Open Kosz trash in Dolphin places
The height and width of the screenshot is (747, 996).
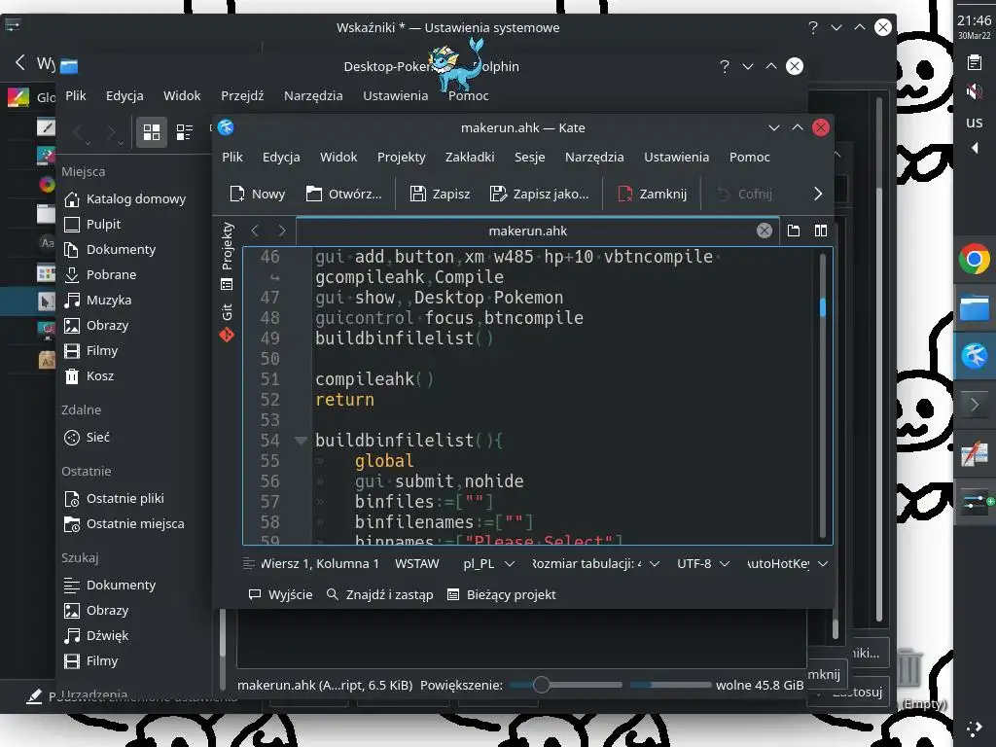click(89, 376)
